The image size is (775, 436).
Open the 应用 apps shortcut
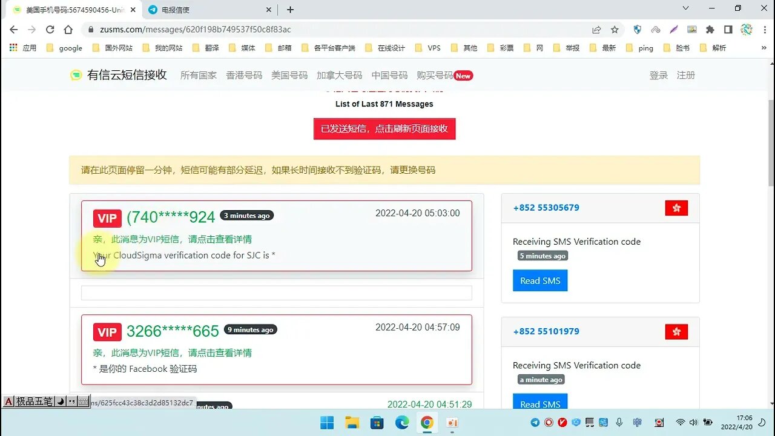pos(24,48)
